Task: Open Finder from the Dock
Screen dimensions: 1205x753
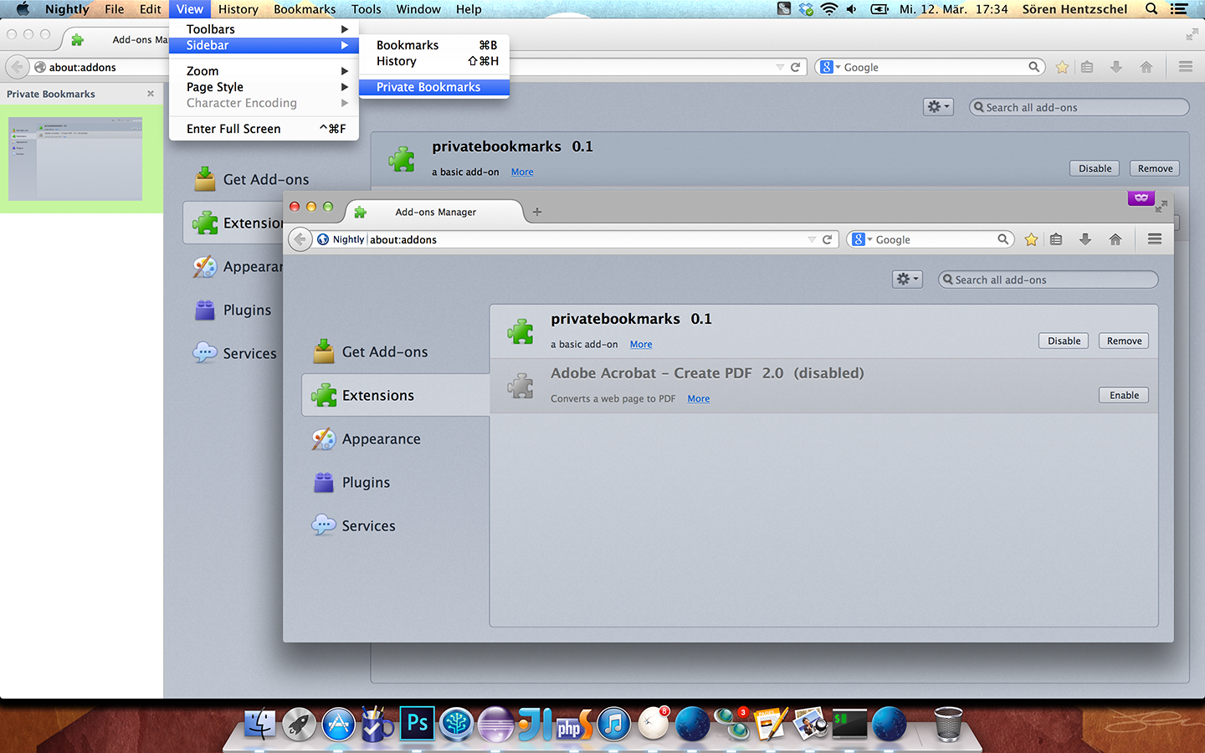Action: (x=259, y=724)
